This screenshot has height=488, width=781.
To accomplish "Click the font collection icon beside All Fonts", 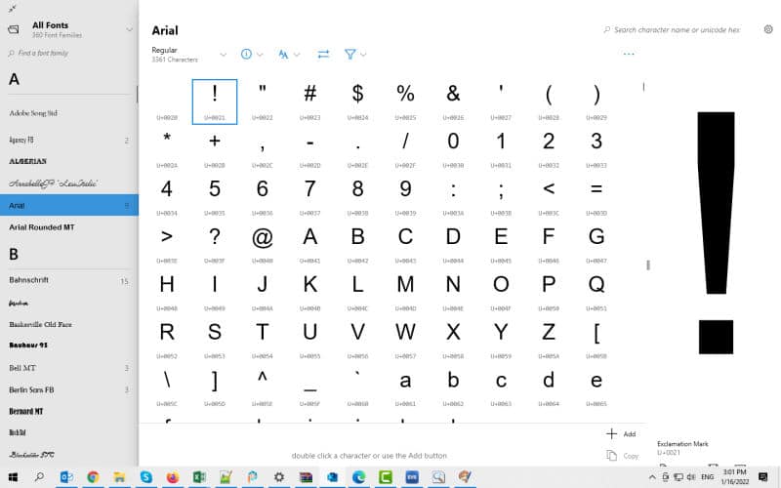I will coord(14,30).
